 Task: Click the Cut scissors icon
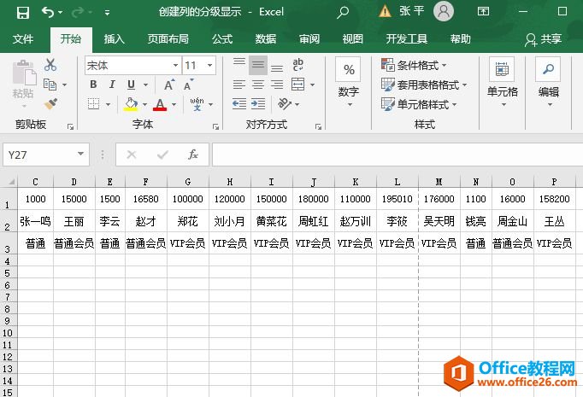pyautogui.click(x=50, y=65)
